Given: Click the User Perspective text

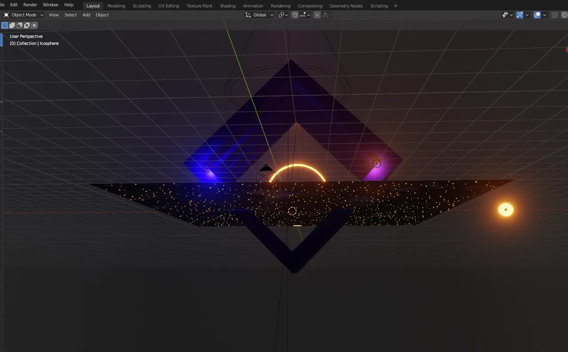Looking at the screenshot, I should point(26,36).
